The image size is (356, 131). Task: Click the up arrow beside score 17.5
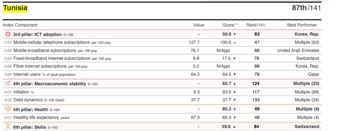coord(234,58)
